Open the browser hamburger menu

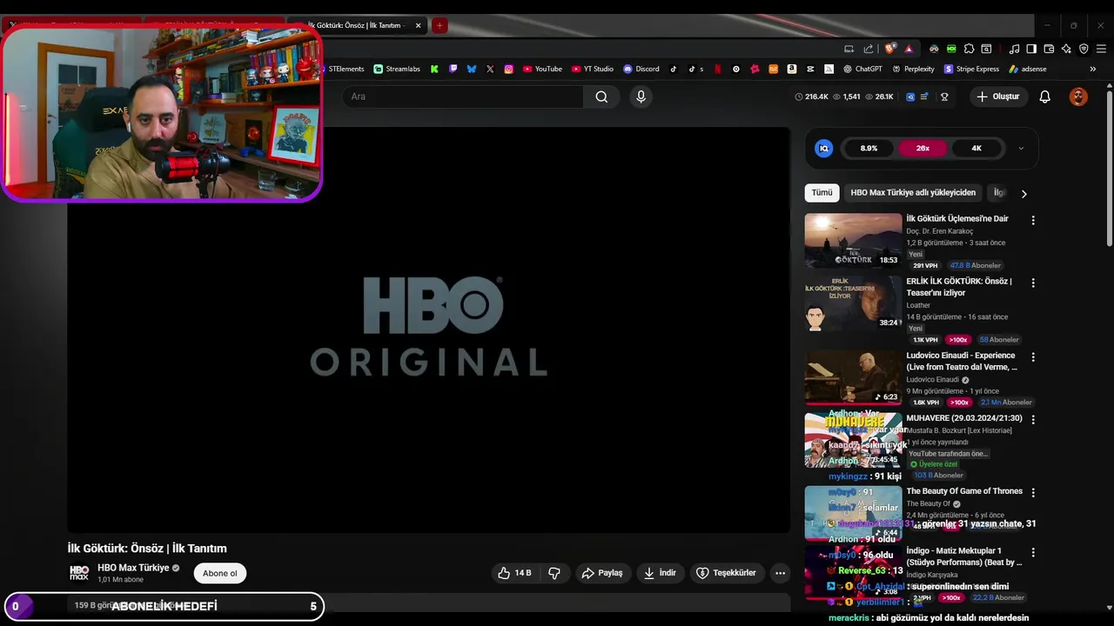coord(1101,49)
